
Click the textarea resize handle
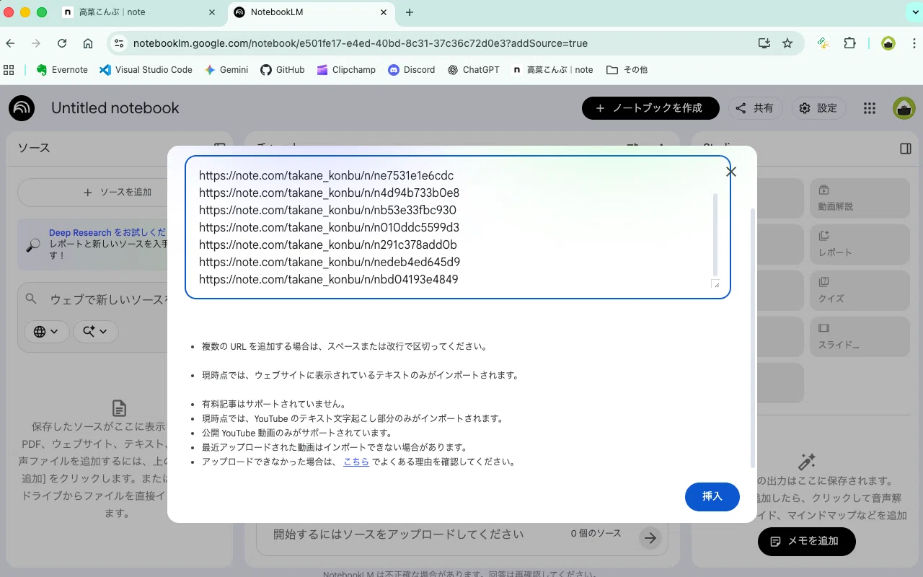pos(715,284)
